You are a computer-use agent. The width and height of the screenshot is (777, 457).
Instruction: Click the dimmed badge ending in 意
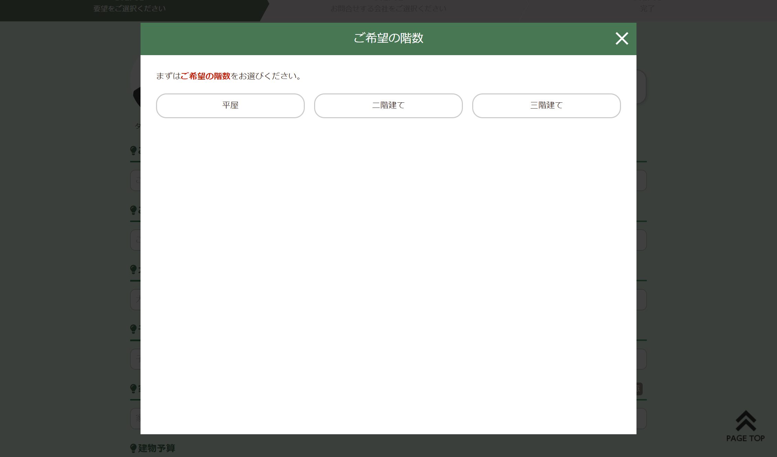pyautogui.click(x=639, y=389)
